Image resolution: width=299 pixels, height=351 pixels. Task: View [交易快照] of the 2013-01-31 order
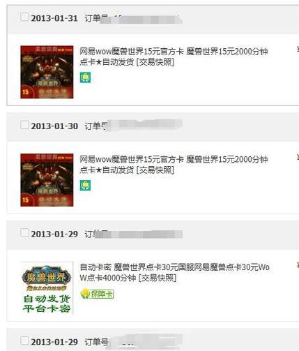pyautogui.click(x=155, y=62)
